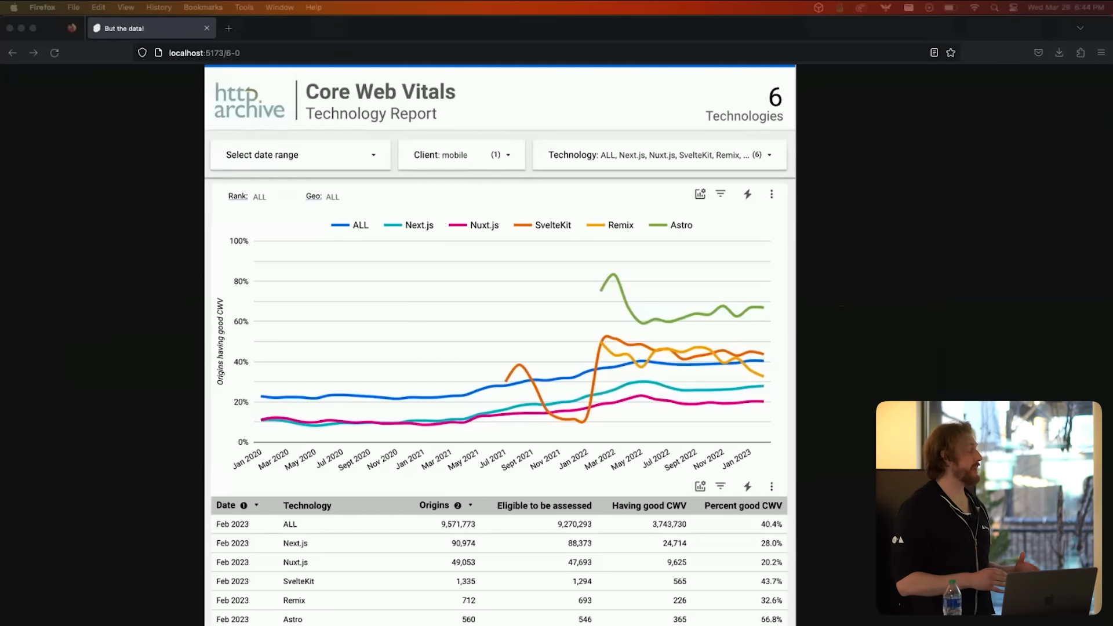The image size is (1113, 626).
Task: Click the Date column sort arrow
Action: tap(256, 505)
